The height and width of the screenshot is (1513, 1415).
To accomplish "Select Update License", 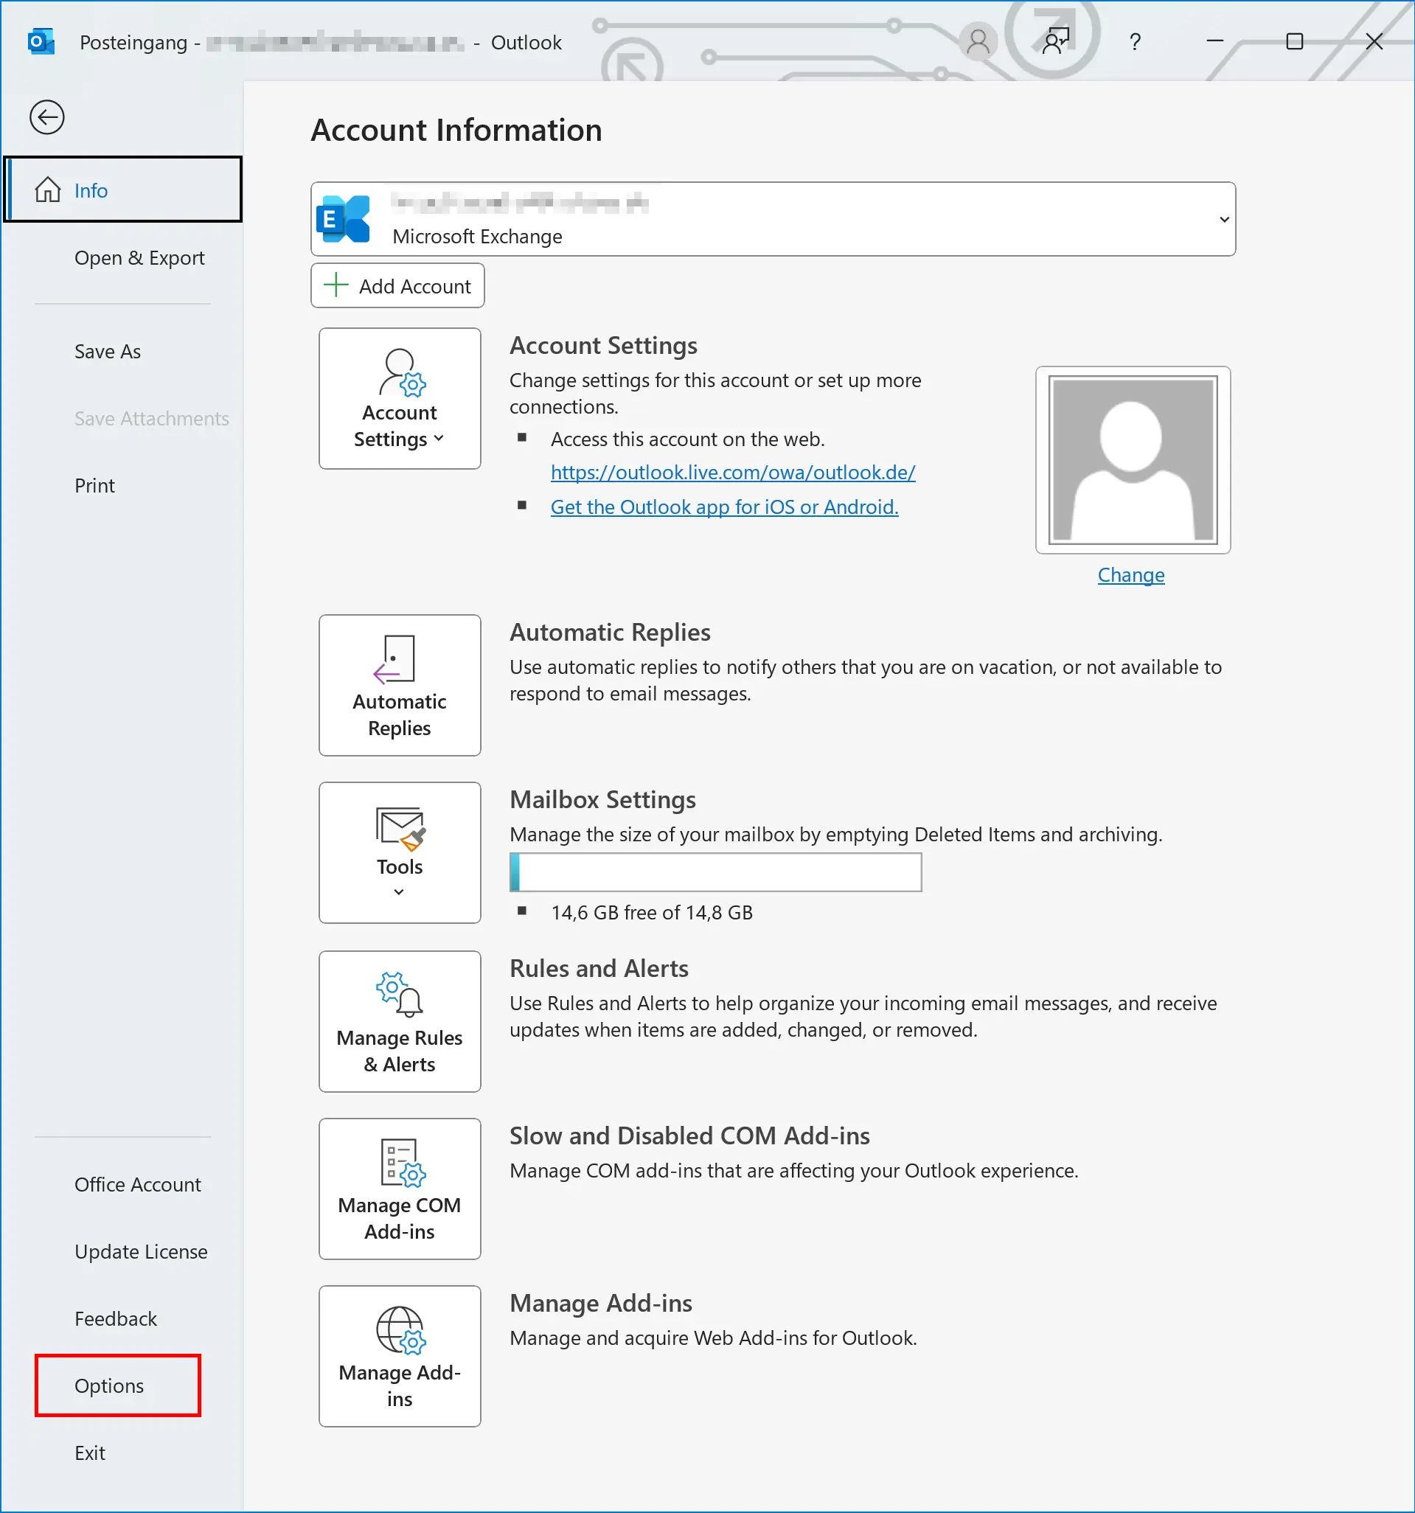I will click(x=141, y=1251).
